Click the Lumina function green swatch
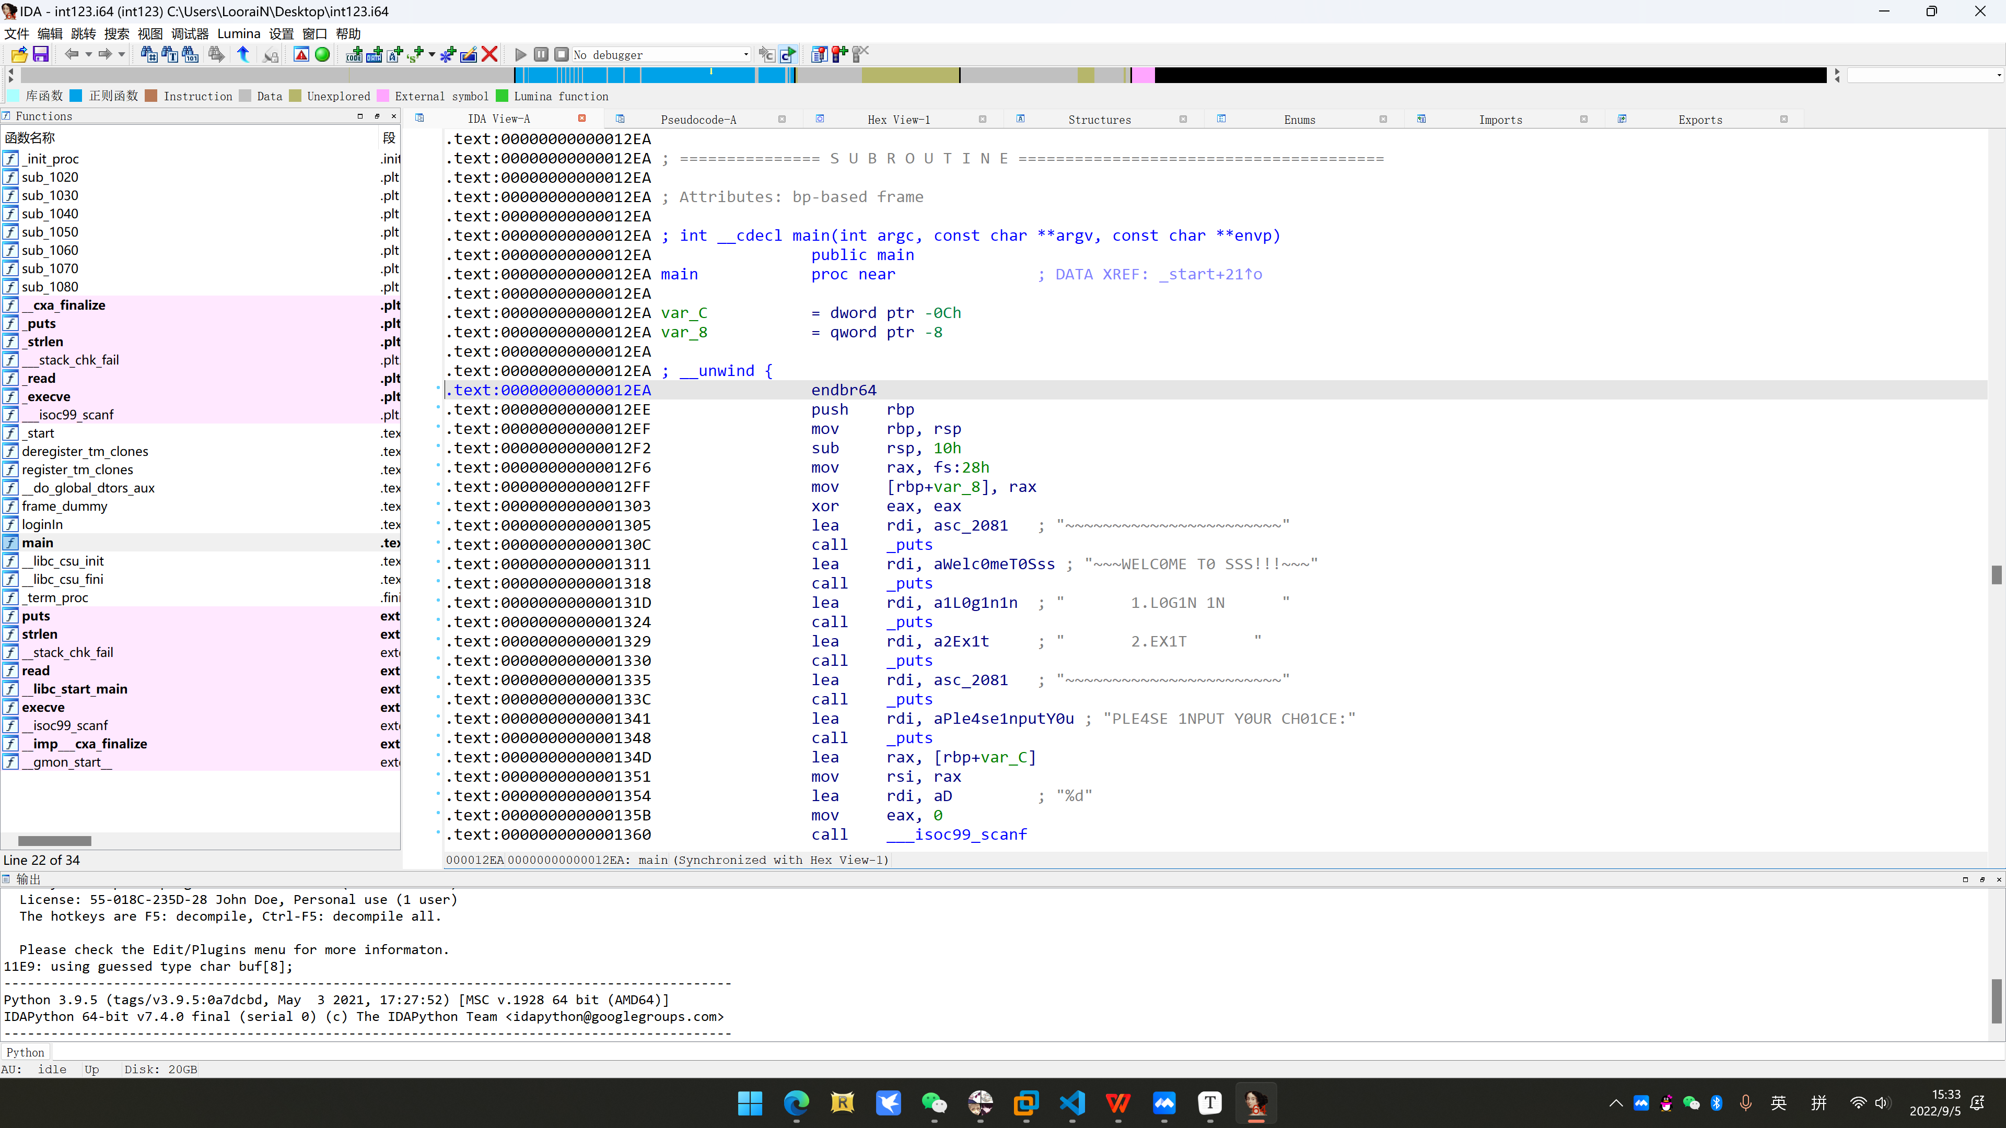2006x1128 pixels. tap(502, 96)
